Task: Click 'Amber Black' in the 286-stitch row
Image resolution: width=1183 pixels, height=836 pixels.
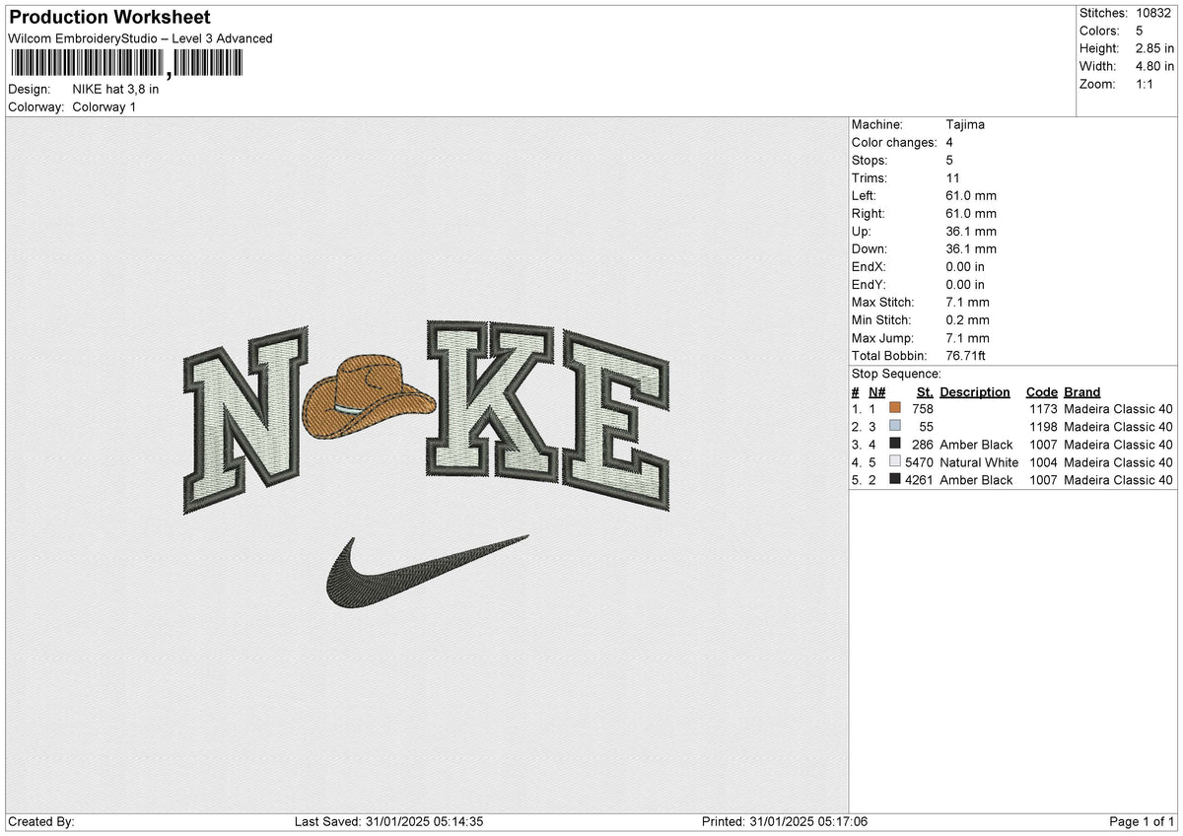Action: [x=976, y=445]
